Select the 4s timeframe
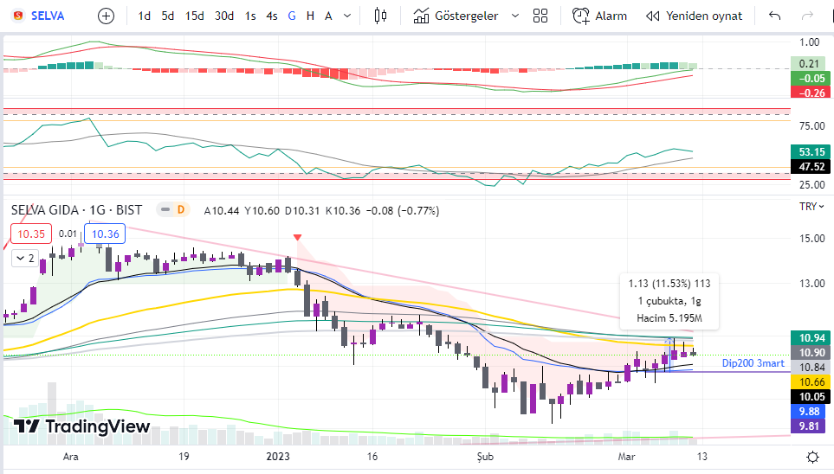The height and width of the screenshot is (474, 834). tap(272, 16)
